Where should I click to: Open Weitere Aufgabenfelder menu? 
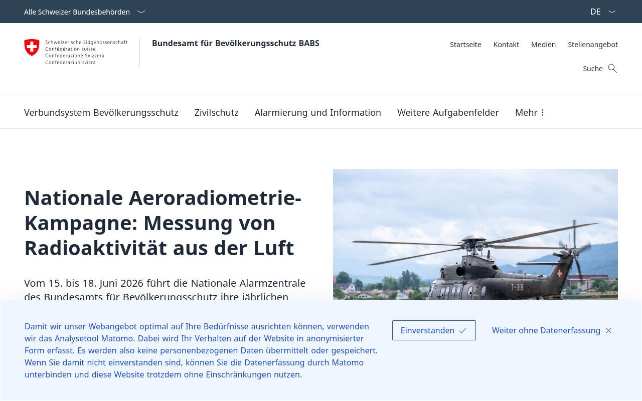[x=448, y=112]
